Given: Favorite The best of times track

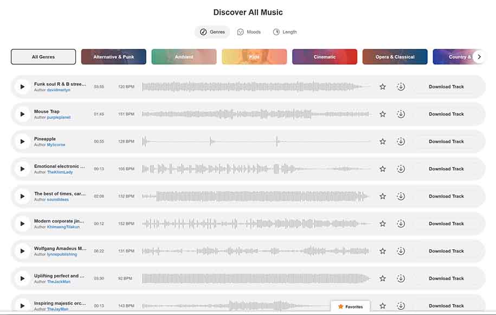Looking at the screenshot, I should click(383, 196).
